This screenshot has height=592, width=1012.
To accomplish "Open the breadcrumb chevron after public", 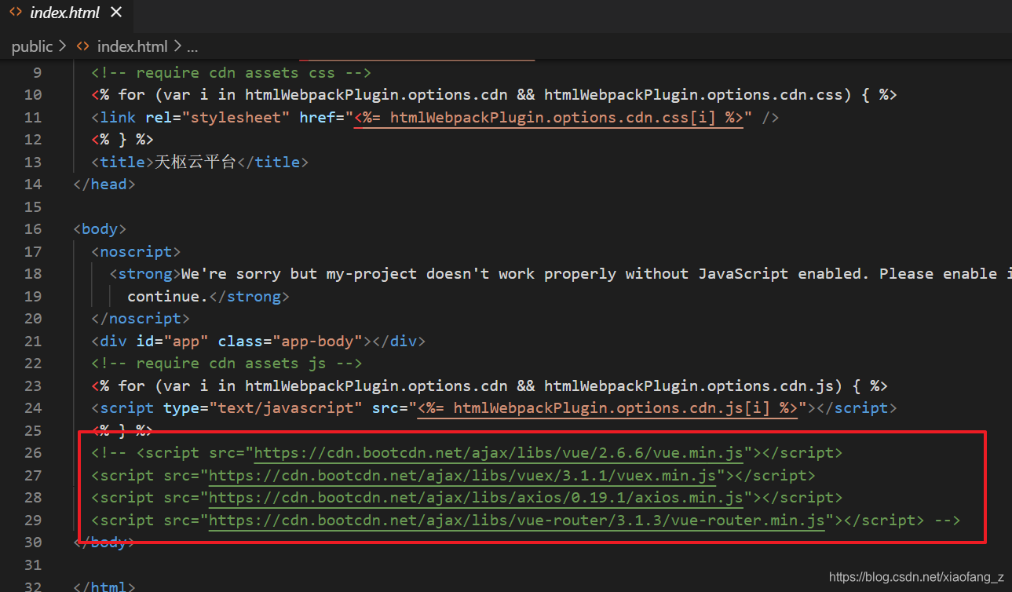I will (x=63, y=46).
